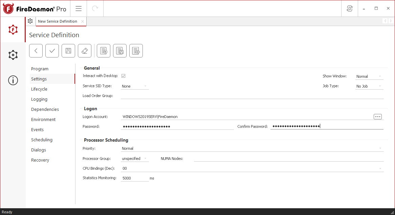Open the About info icon in the sidebar
Image resolution: width=395 pixels, height=215 pixels.
pos(13,80)
